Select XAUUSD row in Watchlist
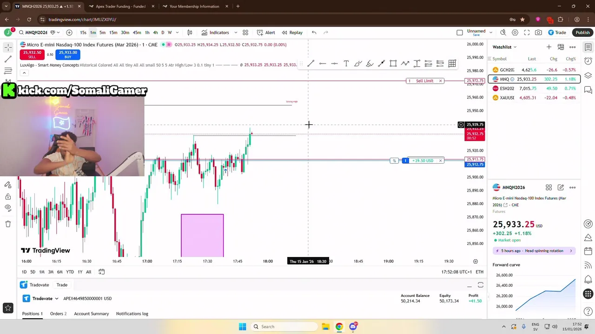 [534, 98]
